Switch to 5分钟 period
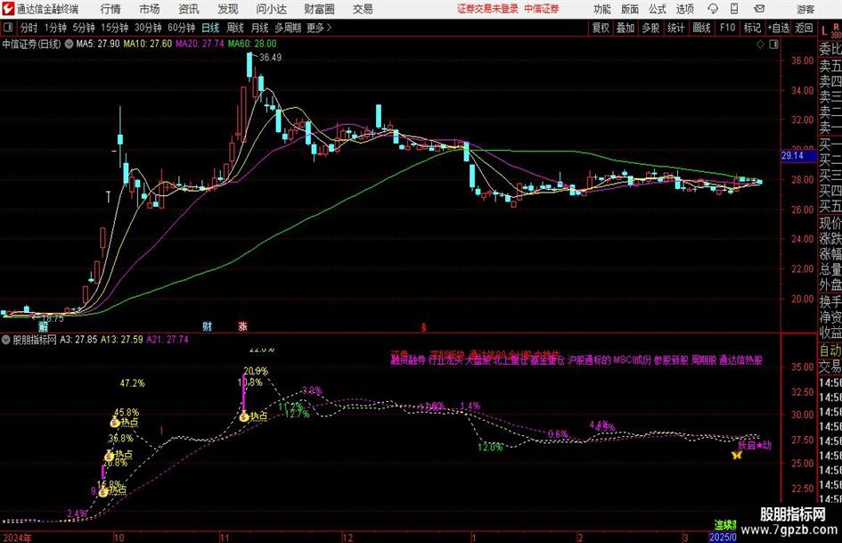The image size is (842, 543). point(84,28)
